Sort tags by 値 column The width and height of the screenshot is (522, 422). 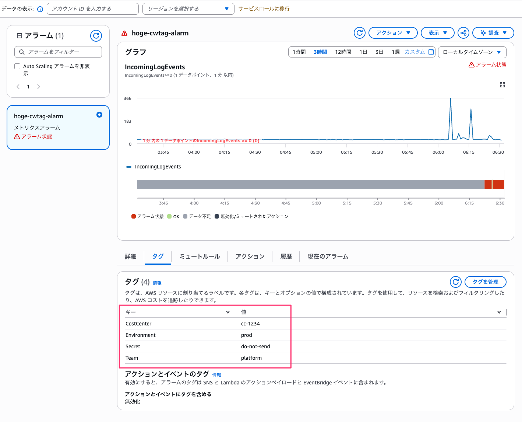pos(499,312)
